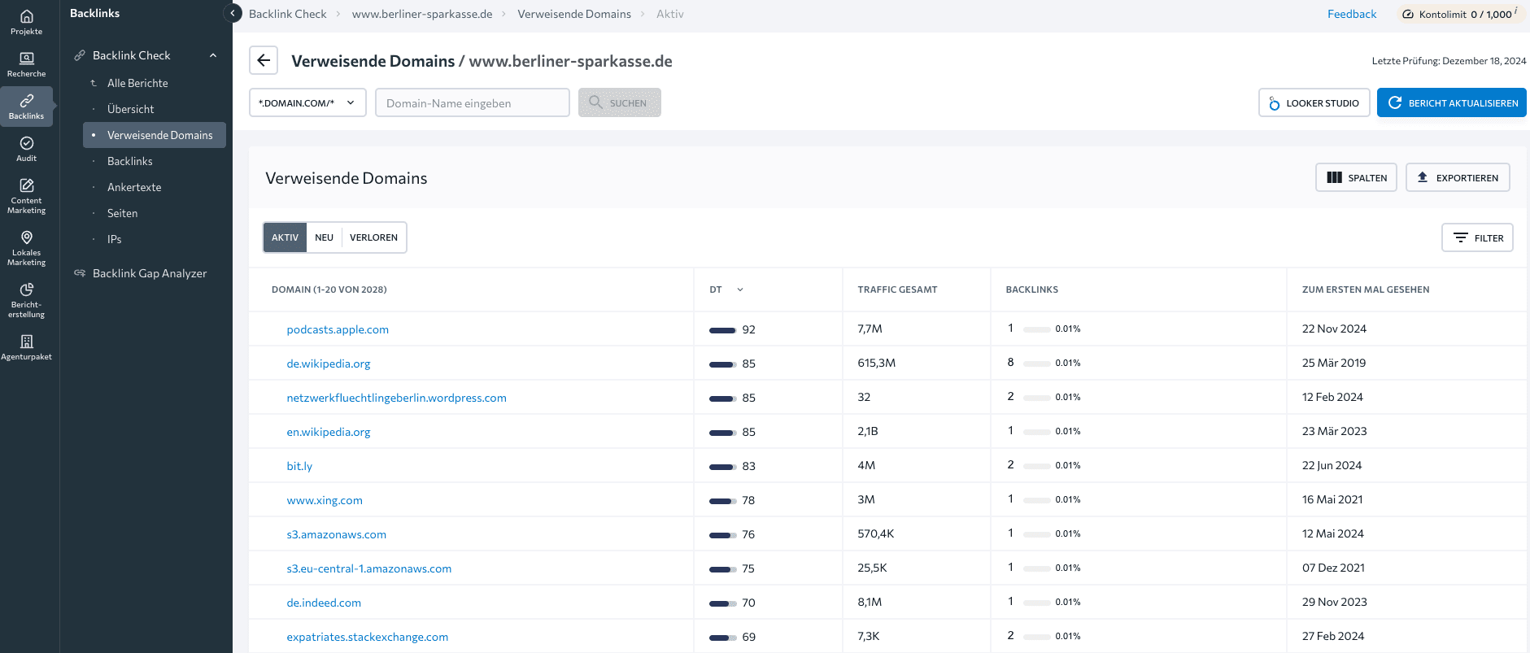Click the Feedback link
This screenshot has width=1530, height=653.
coord(1352,14)
